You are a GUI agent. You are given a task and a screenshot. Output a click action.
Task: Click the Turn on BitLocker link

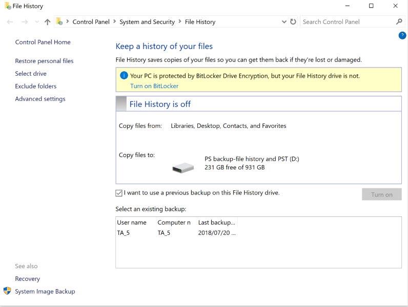[154, 86]
